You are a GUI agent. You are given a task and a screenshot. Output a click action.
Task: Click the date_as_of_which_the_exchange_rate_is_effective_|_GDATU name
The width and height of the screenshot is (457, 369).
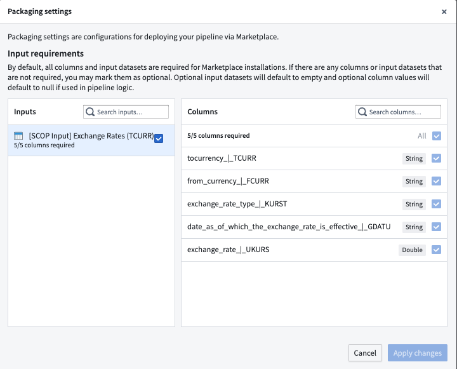(289, 227)
